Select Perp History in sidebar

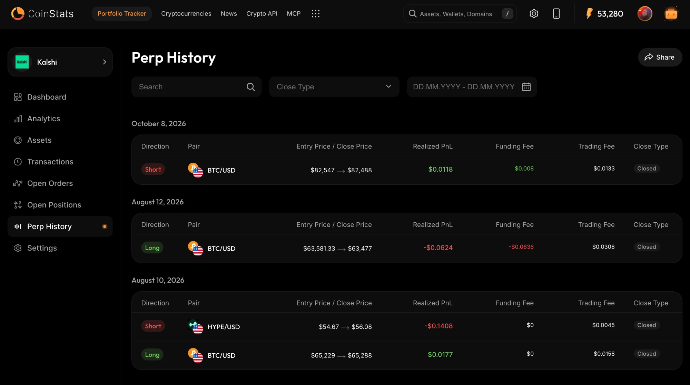click(60, 226)
